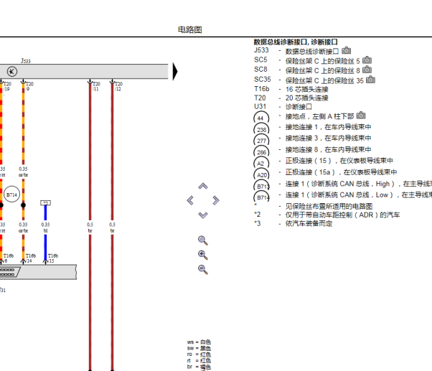432x371 pixels.
Task: Click the *3 note 依汽车装备而定
Action: pyautogui.click(x=309, y=223)
